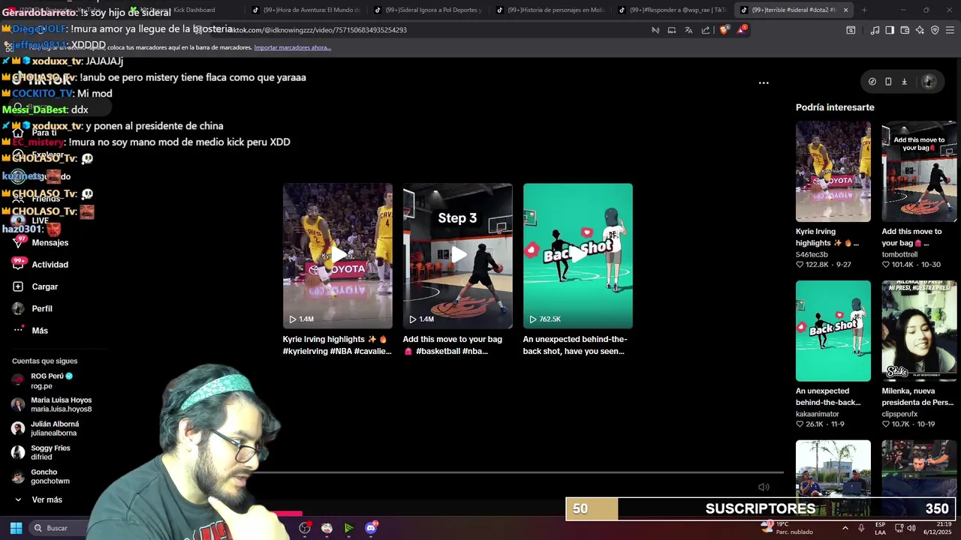Open Mensajes in TikTok sidebar
This screenshot has height=540, width=961.
[42, 242]
